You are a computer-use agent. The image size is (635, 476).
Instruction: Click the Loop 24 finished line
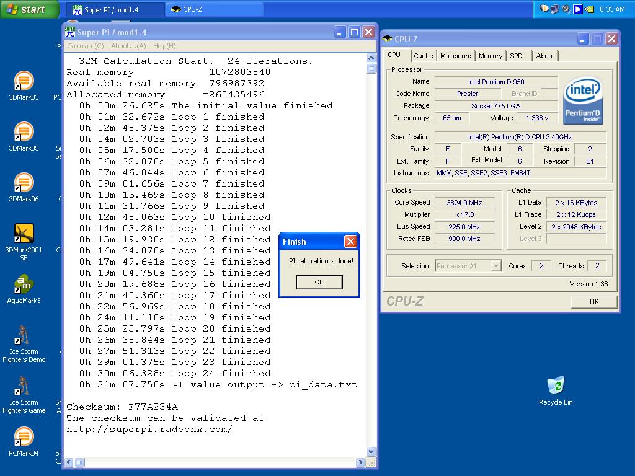(175, 373)
